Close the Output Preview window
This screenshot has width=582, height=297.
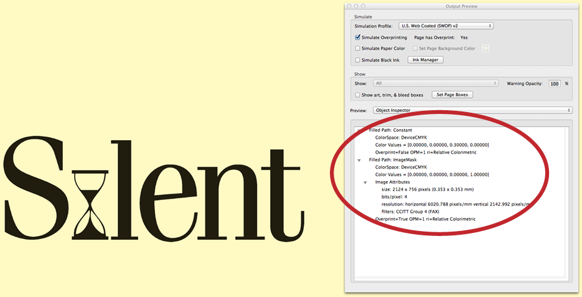click(349, 6)
